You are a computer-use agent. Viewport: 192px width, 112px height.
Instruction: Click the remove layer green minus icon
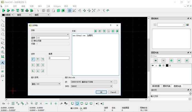179,60
